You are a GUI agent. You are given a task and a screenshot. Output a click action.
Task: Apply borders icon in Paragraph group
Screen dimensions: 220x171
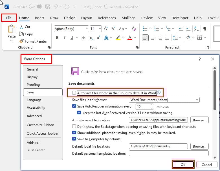(199, 38)
